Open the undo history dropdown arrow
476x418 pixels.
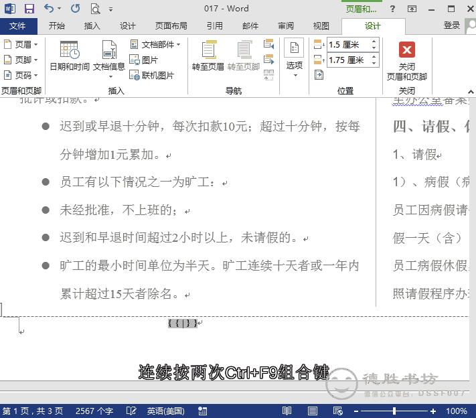point(59,9)
